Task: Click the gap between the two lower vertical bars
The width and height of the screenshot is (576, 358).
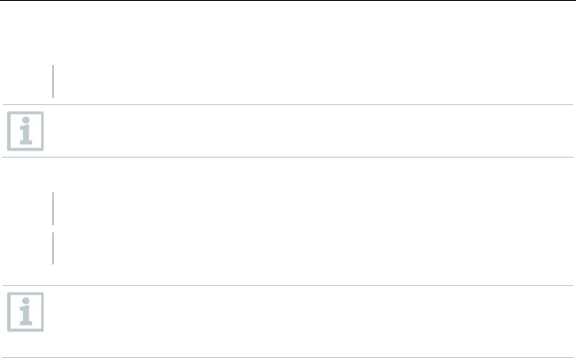Action: point(53,229)
